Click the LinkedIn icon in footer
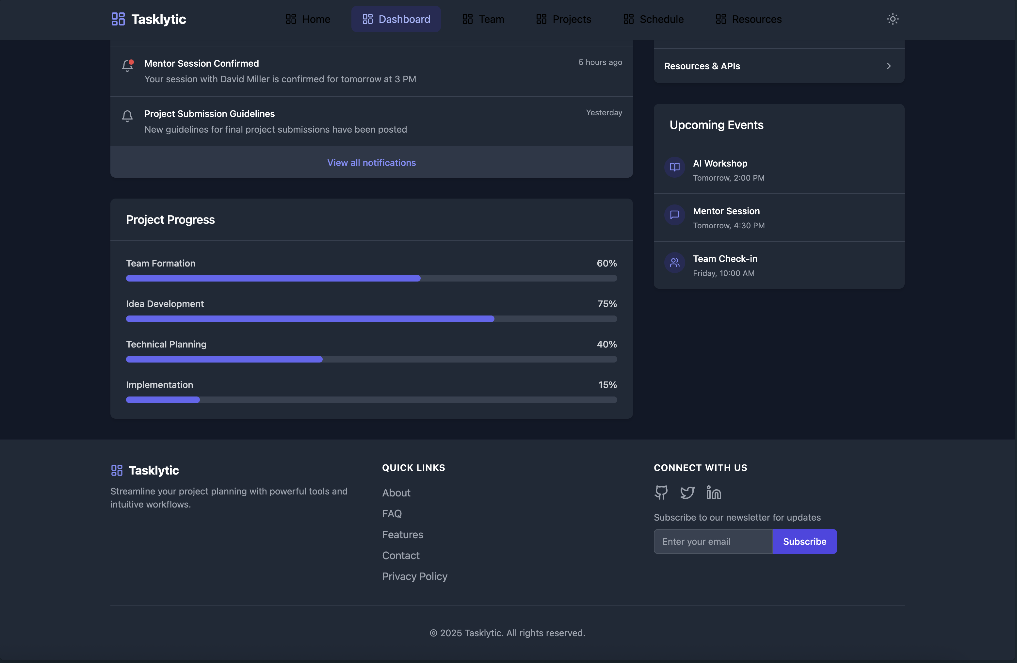Image resolution: width=1017 pixels, height=663 pixels. [x=713, y=493]
